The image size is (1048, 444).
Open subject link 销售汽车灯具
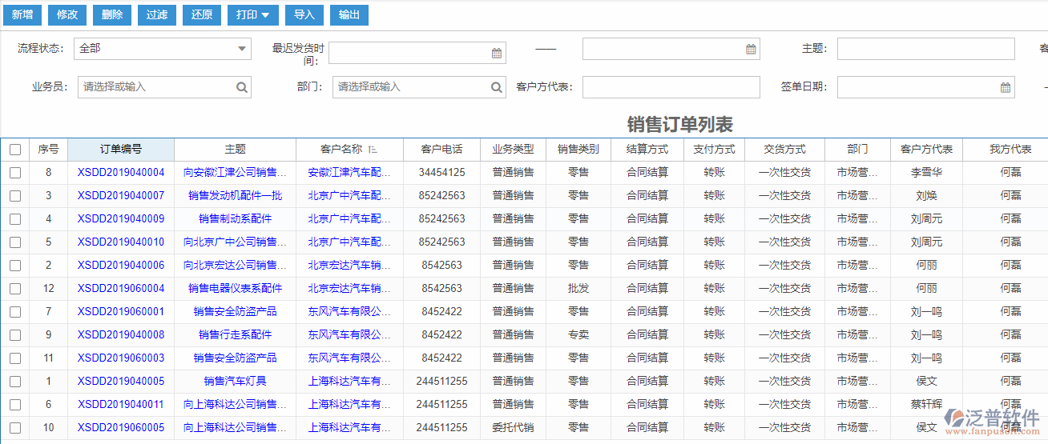[x=235, y=382]
